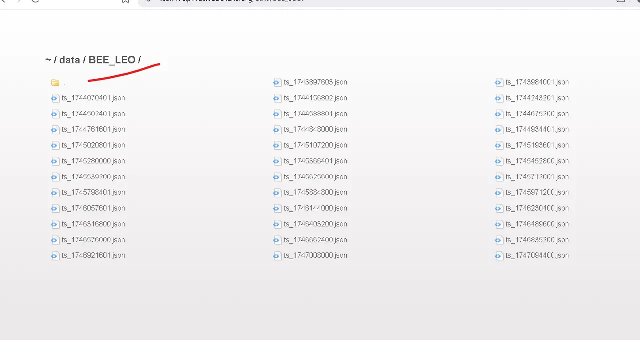Click file icon beside ts_1745625600.json
The width and height of the screenshot is (640, 340).
[x=277, y=177]
